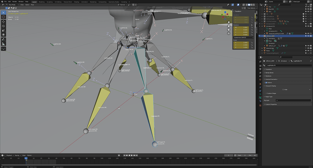Click the bone name field LegMiddle.FR
This screenshot has height=168, width=313.
pos(289,66)
